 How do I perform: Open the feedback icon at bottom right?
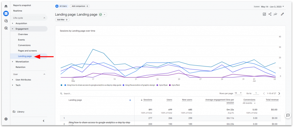pos(288,115)
